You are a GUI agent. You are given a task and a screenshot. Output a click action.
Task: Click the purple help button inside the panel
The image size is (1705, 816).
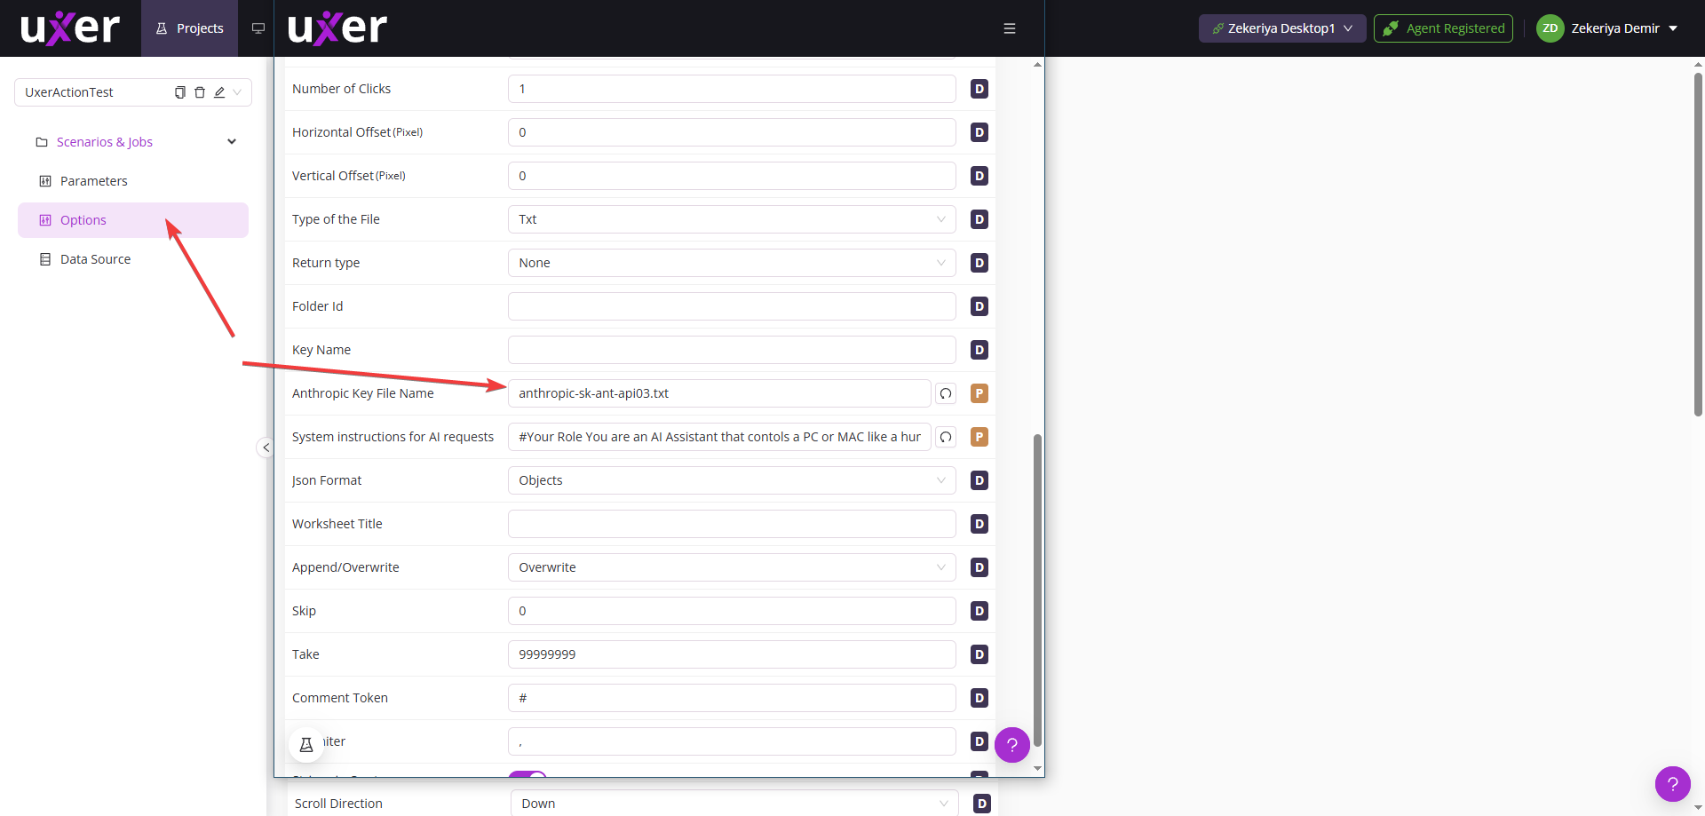point(1012,745)
